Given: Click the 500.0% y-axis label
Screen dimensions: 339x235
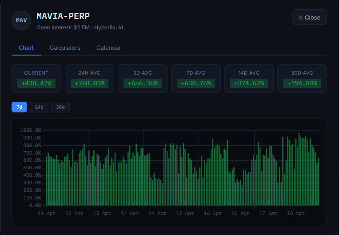Looking at the screenshot, I should [x=32, y=168].
